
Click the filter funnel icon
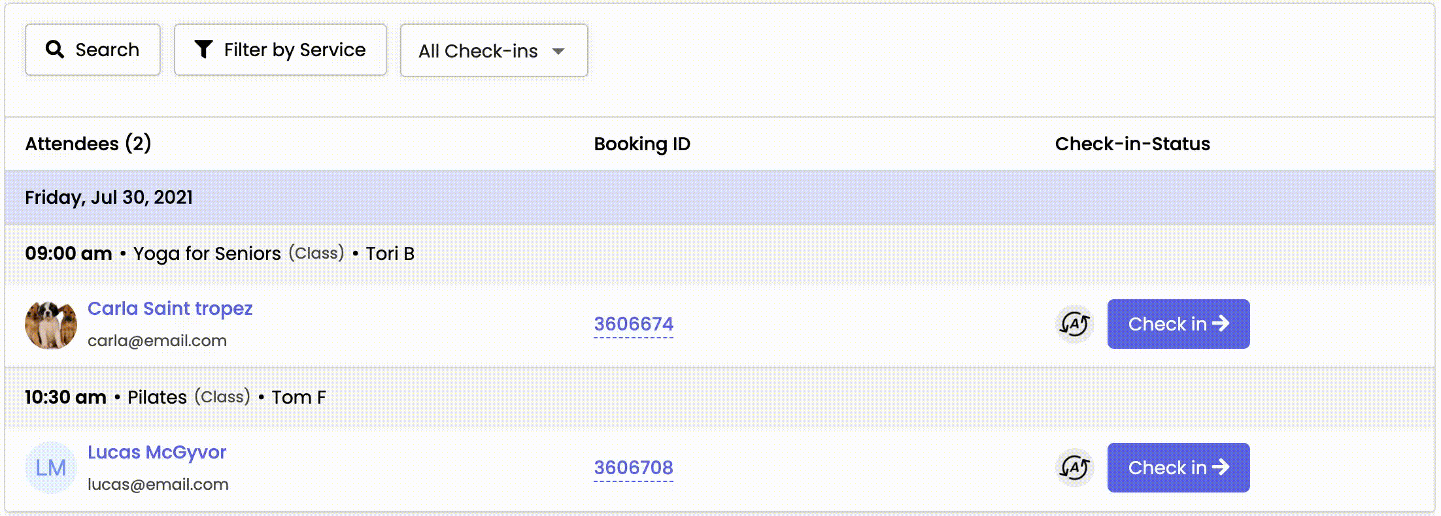(203, 50)
